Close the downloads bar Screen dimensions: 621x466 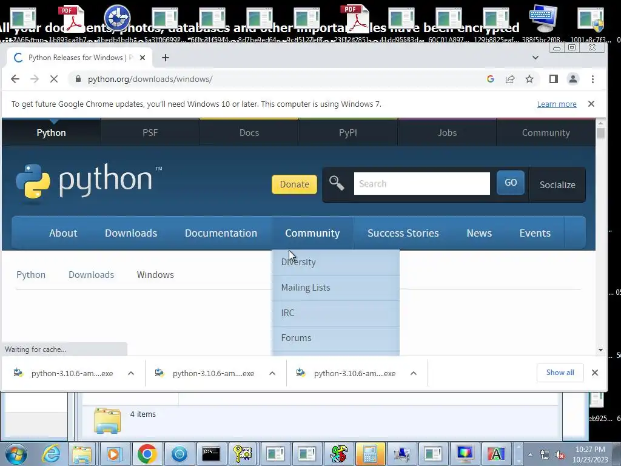(x=594, y=373)
